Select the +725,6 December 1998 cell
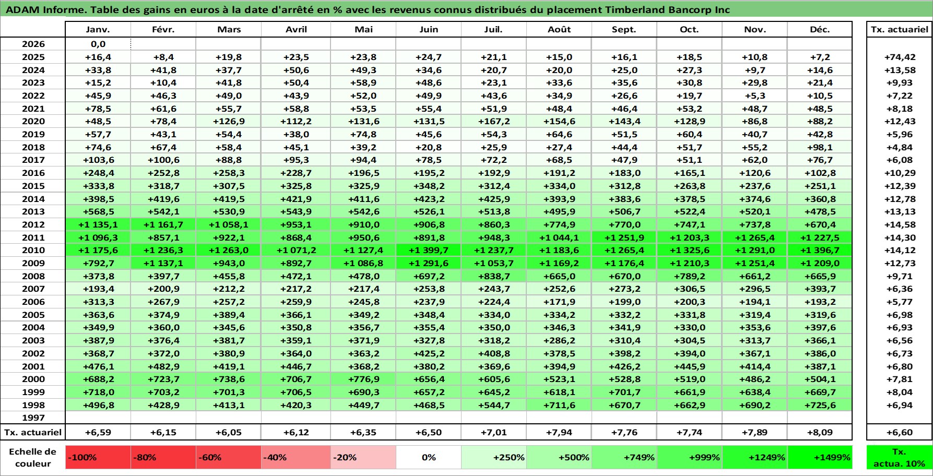 tap(820, 405)
